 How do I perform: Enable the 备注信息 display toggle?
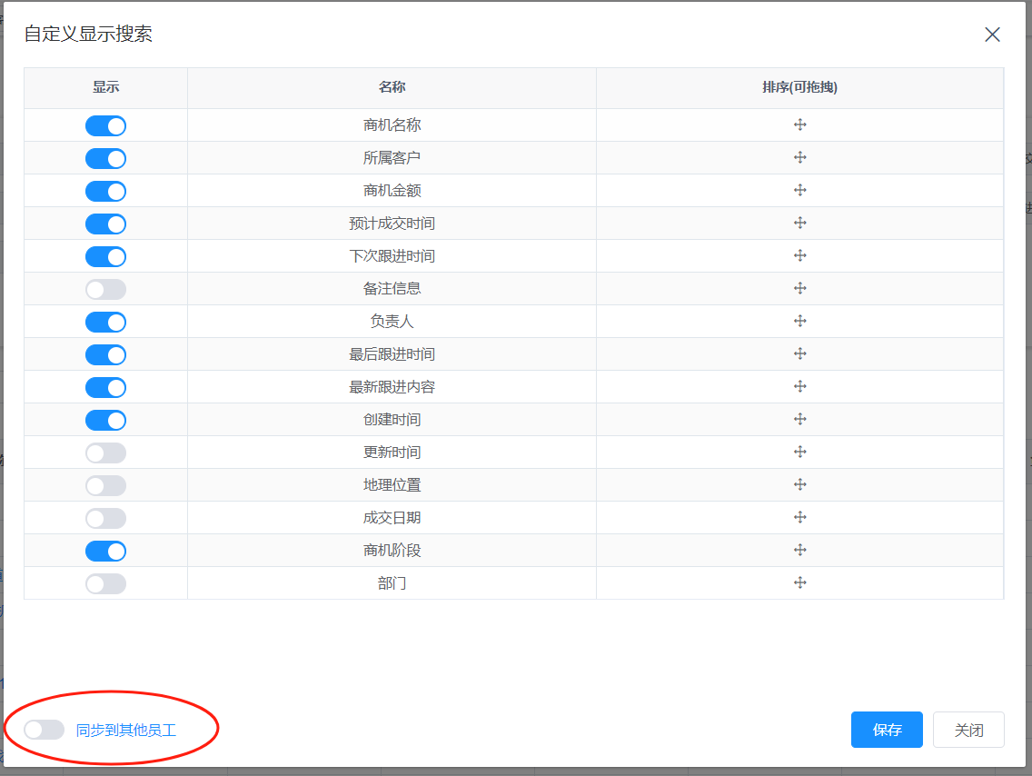click(x=105, y=290)
